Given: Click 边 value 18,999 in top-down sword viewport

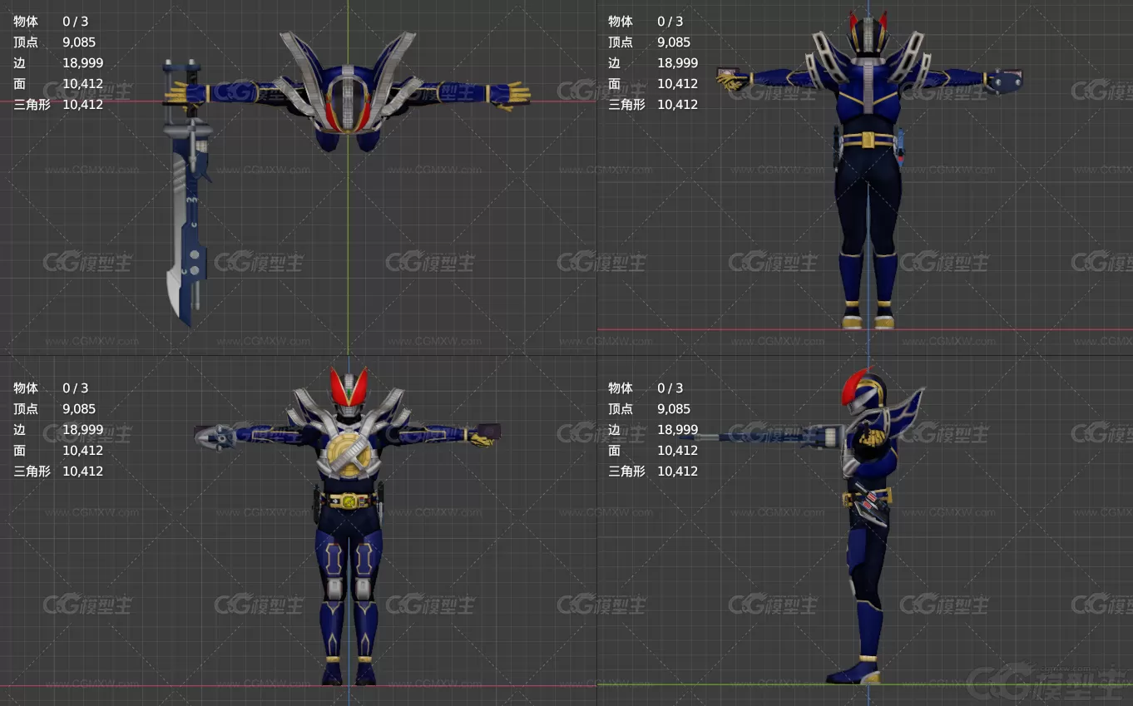Looking at the screenshot, I should (82, 62).
